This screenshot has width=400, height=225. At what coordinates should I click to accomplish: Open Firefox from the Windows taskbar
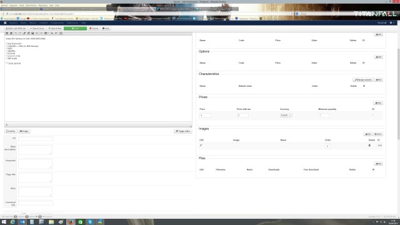point(71,222)
